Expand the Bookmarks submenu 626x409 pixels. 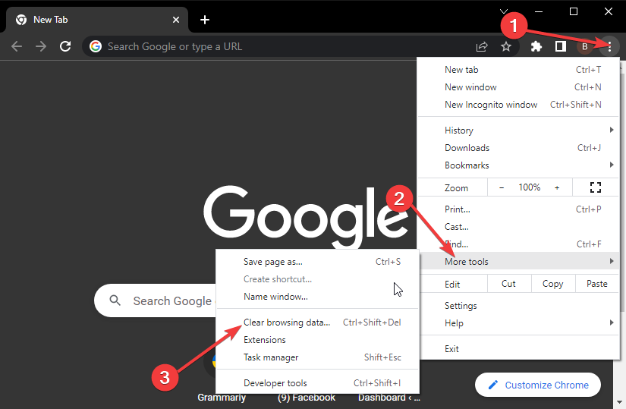tap(518, 165)
